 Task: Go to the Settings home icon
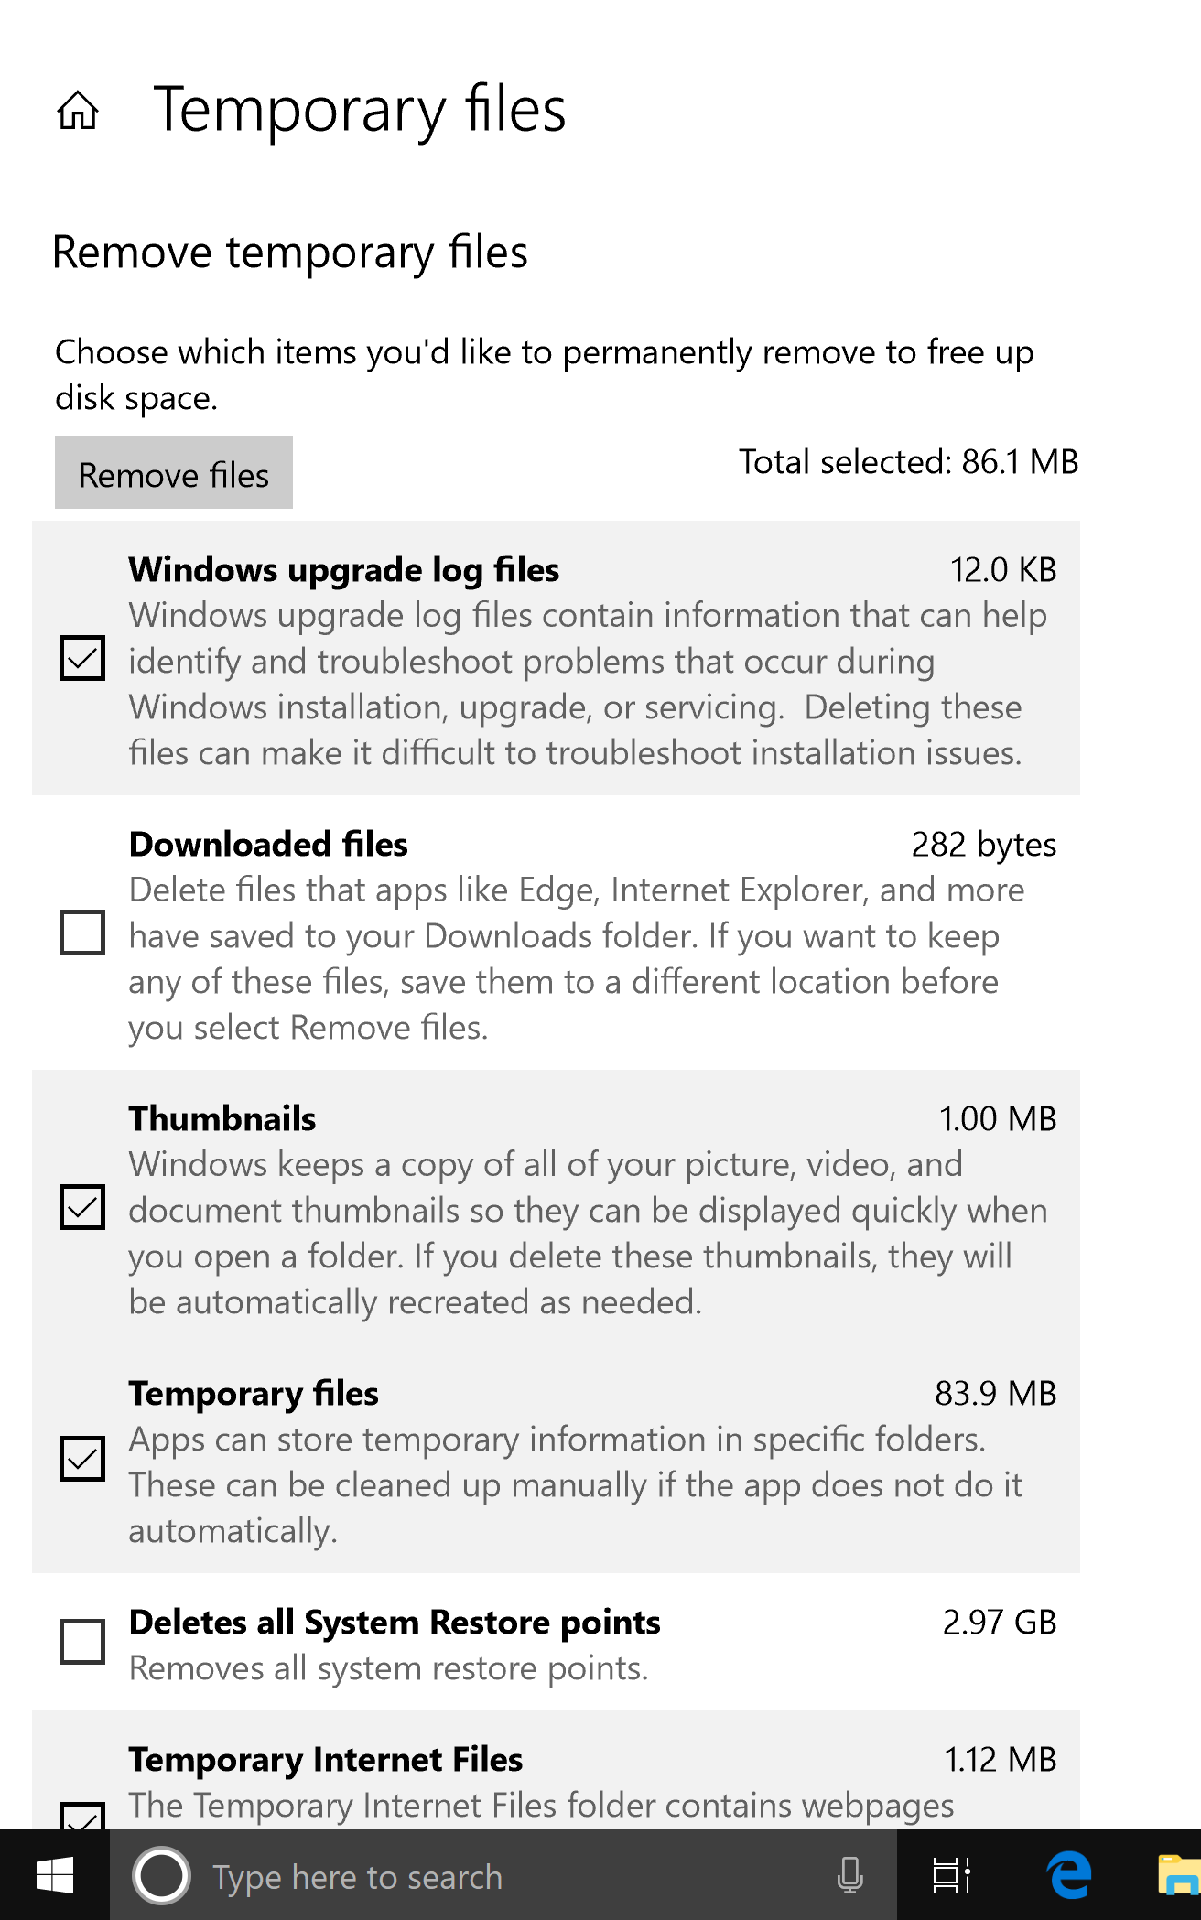point(78,111)
